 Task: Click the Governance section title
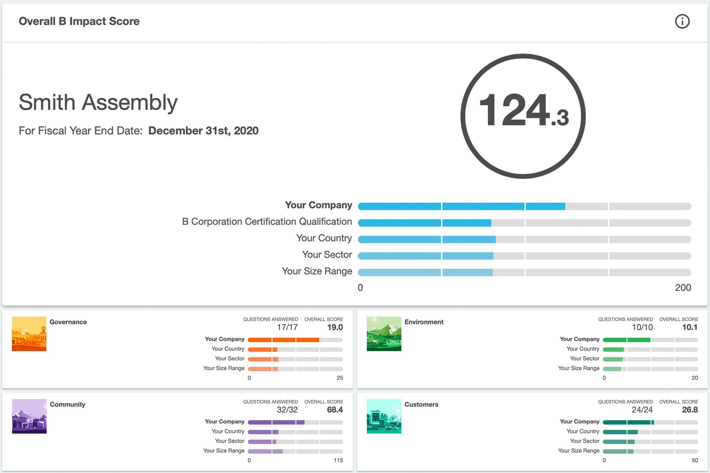(x=68, y=322)
